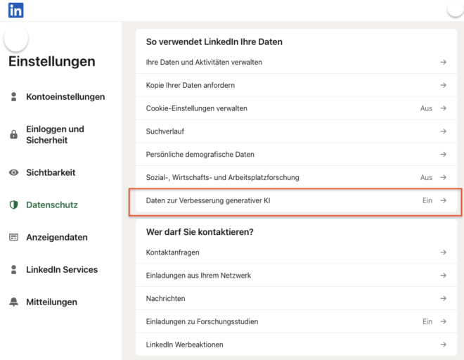
Task: Open the Sozial-, Wirtschafts- und Arbeitsplatzforschung setting
Action: coord(296,177)
